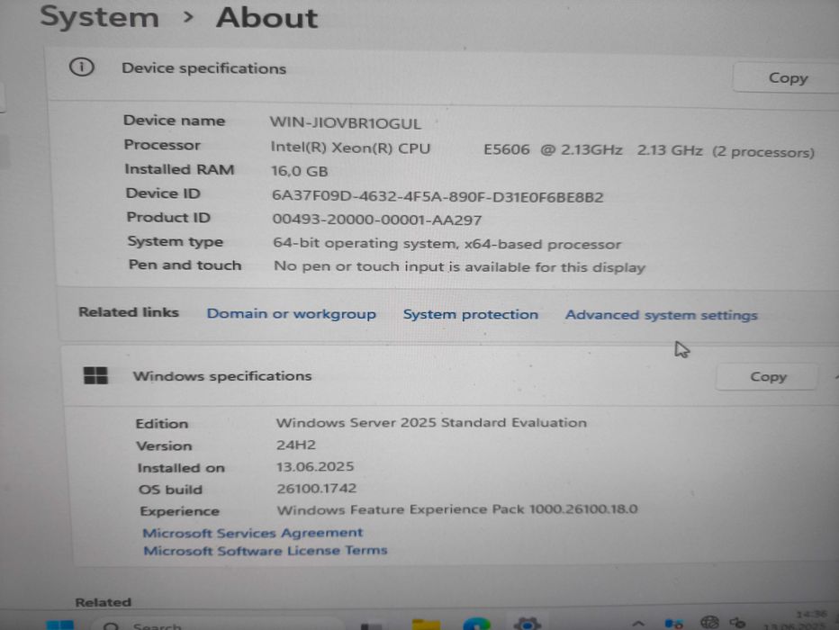This screenshot has width=839, height=630.
Task: Click the Intel(R) Xeon(R) CPU processor value
Action: (542, 149)
